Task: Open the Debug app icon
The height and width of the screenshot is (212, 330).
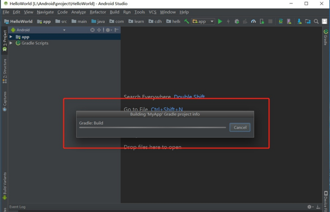Action: click(237, 21)
